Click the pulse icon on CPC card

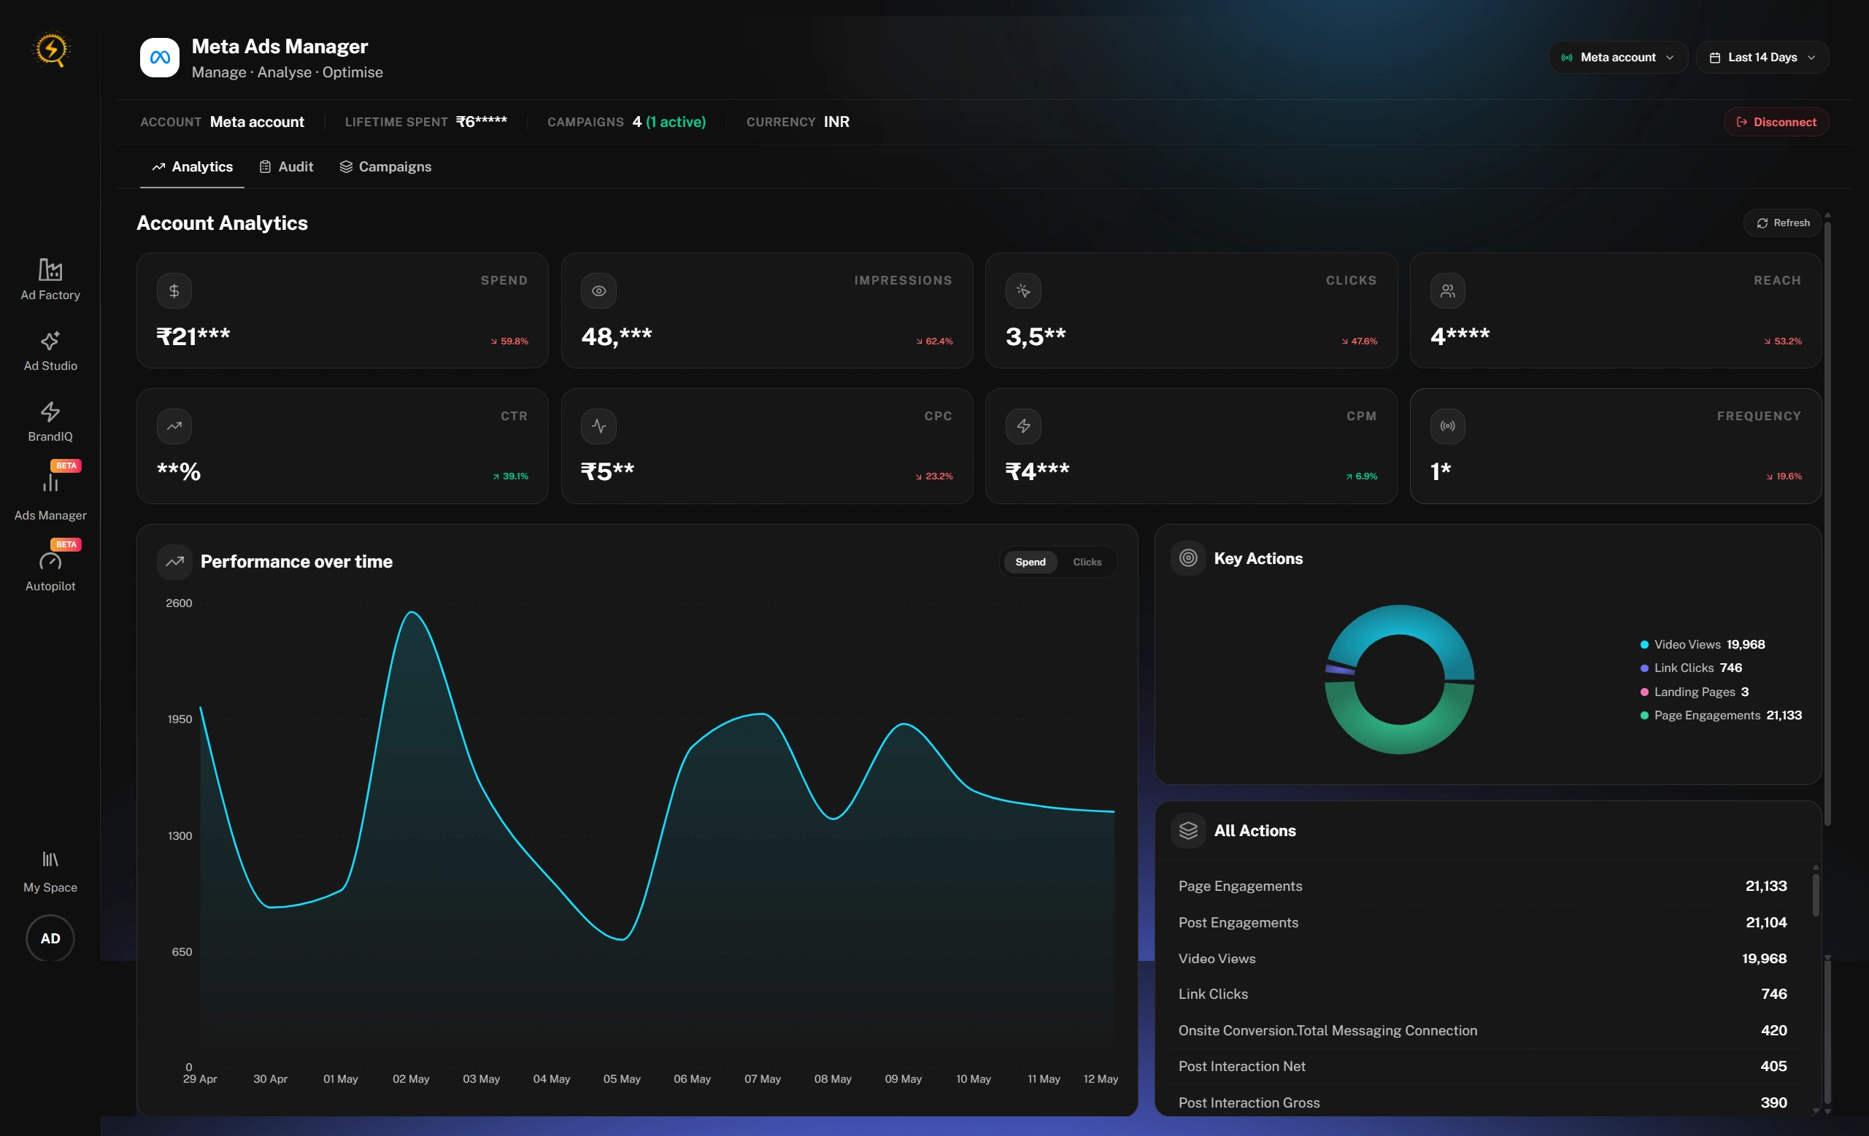click(598, 425)
